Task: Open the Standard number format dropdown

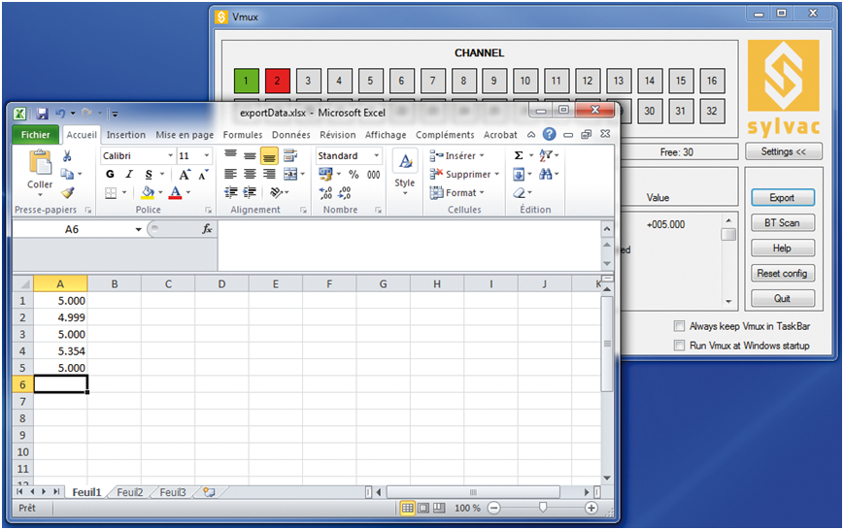Action: click(376, 155)
